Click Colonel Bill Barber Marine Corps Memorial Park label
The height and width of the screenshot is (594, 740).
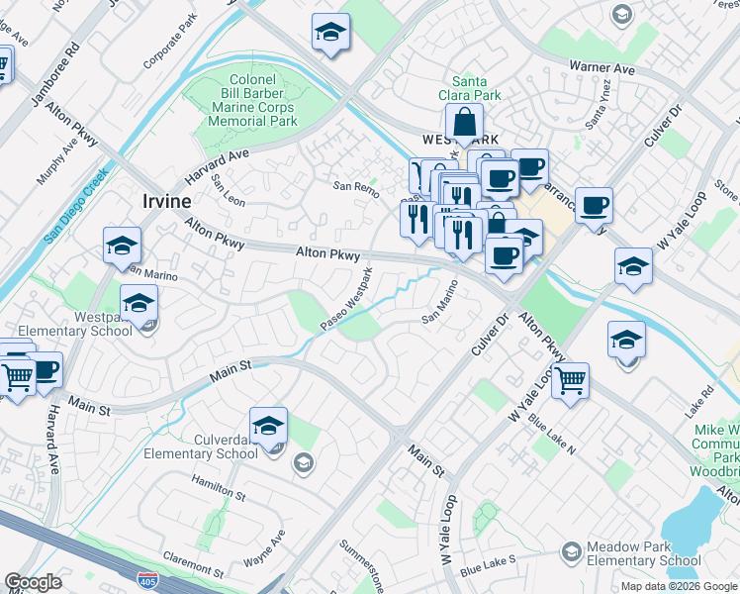coord(252,101)
